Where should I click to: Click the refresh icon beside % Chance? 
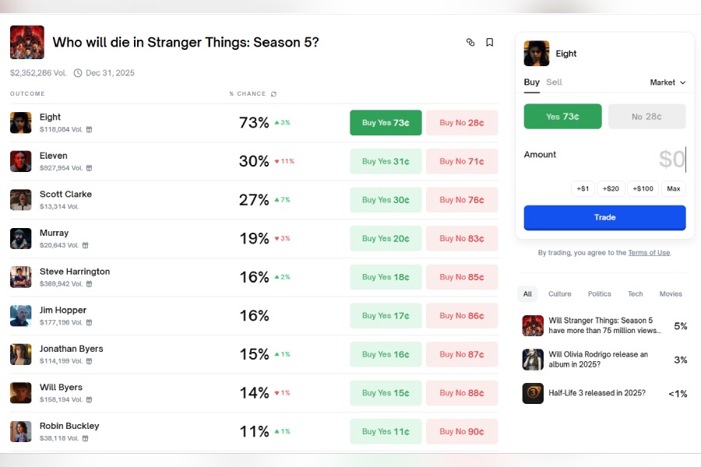273,94
